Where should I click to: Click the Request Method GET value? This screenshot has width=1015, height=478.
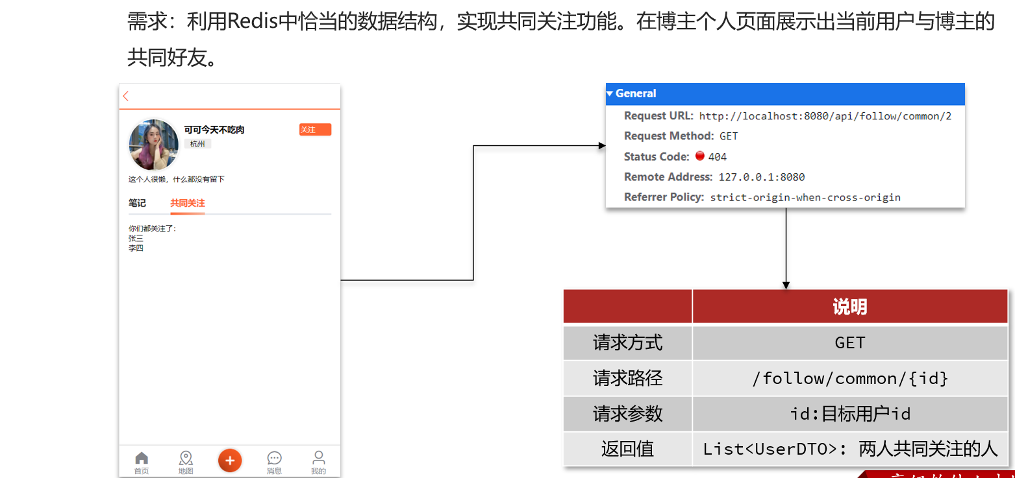(729, 136)
